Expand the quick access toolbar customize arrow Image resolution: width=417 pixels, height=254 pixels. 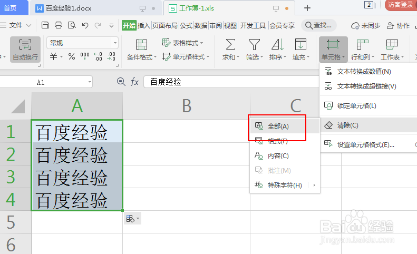111,25
